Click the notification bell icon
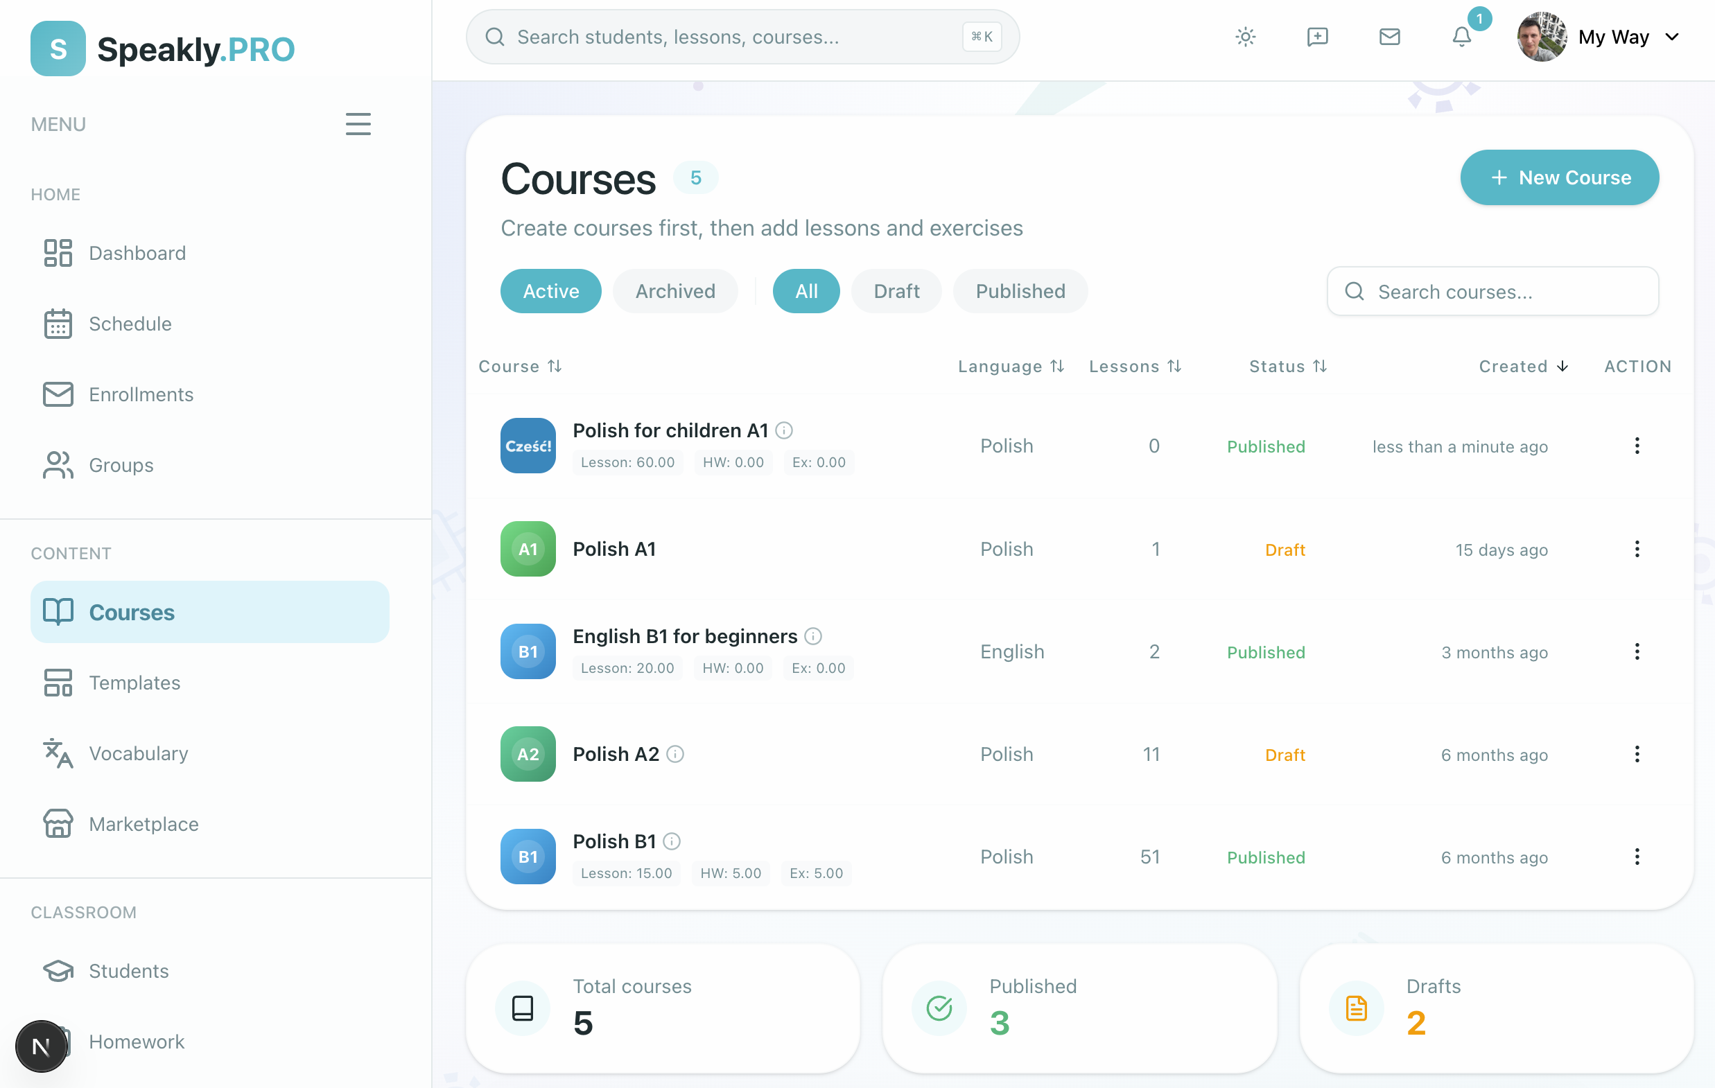The image size is (1715, 1088). (1461, 37)
